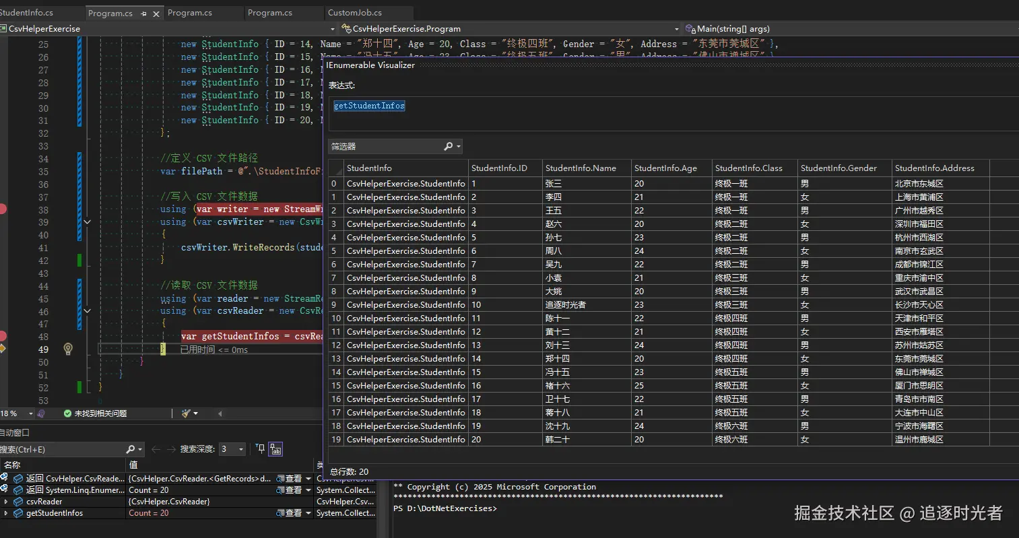The image size is (1019, 538).
Task: Click the back arrow in the Autos window
Action: click(156, 449)
